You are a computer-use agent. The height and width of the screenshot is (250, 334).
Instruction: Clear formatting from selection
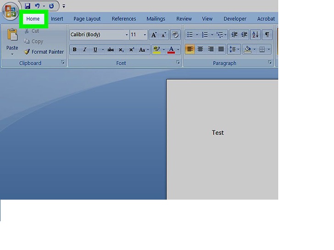[x=175, y=35]
